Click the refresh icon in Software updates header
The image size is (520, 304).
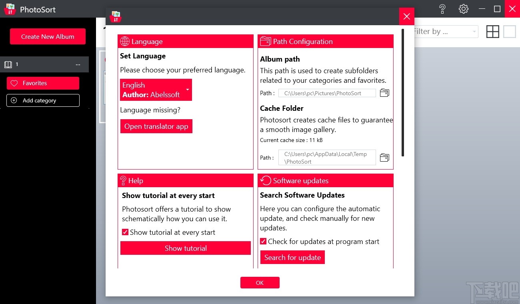pos(265,180)
